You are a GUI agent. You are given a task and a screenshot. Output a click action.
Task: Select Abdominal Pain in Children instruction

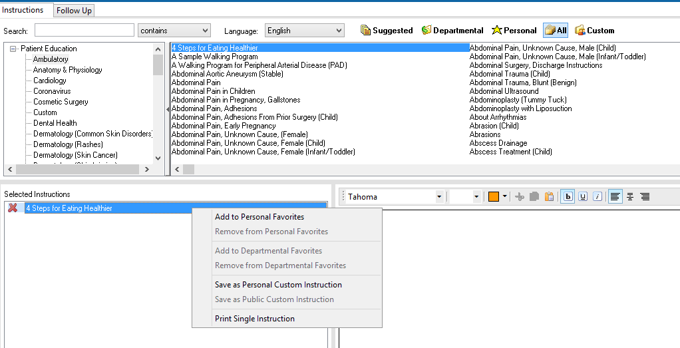(x=213, y=91)
